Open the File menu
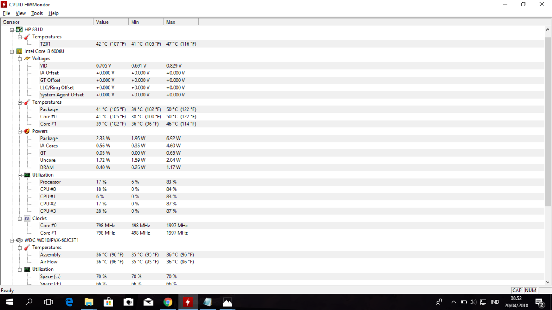The image size is (552, 310). [6, 13]
